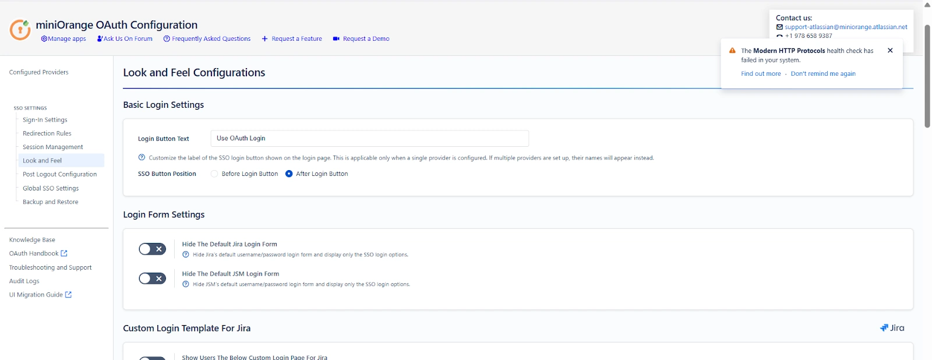Click Request a Feature link
Viewport: 932px width, 360px height.
(292, 39)
